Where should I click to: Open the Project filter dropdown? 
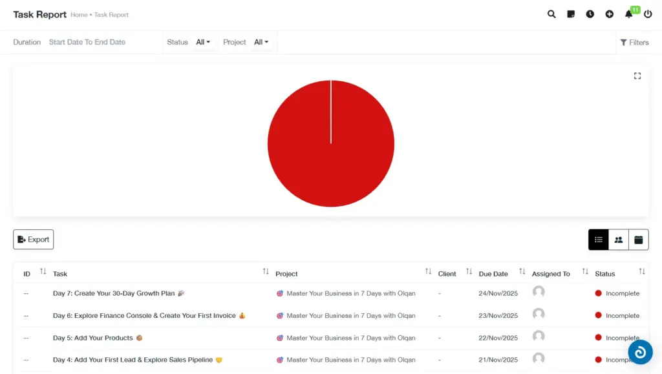point(261,42)
